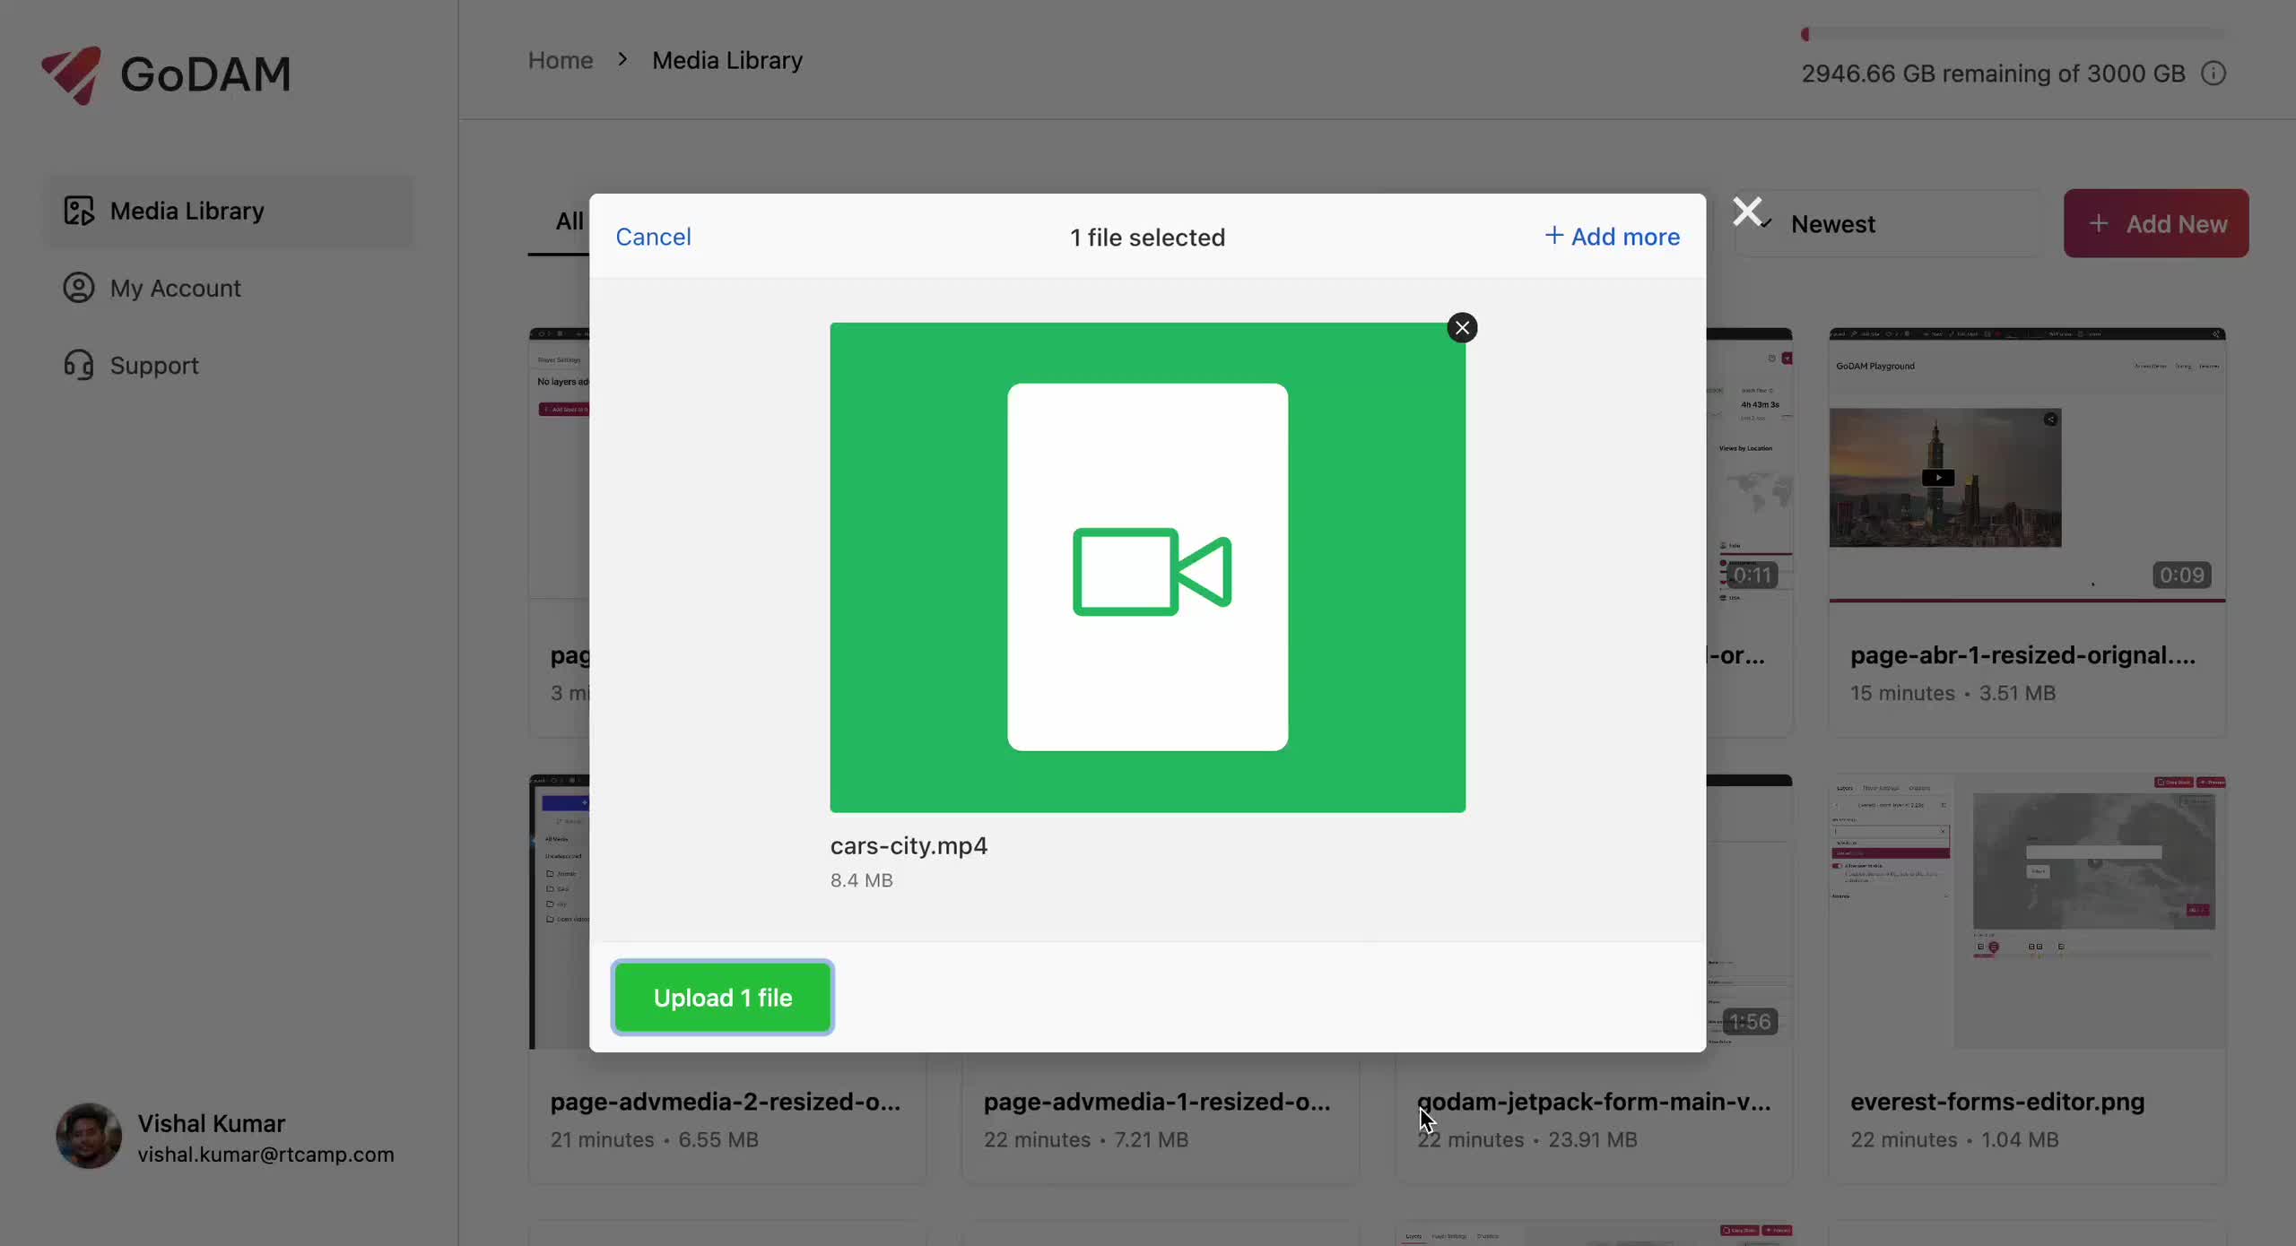Click the video camera icon on the file preview
Image resolution: width=2296 pixels, height=1246 pixels.
click(1149, 571)
